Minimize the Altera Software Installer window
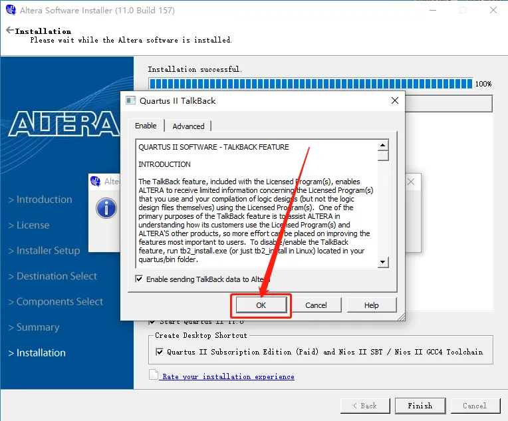The height and width of the screenshot is (421, 508). (433, 10)
